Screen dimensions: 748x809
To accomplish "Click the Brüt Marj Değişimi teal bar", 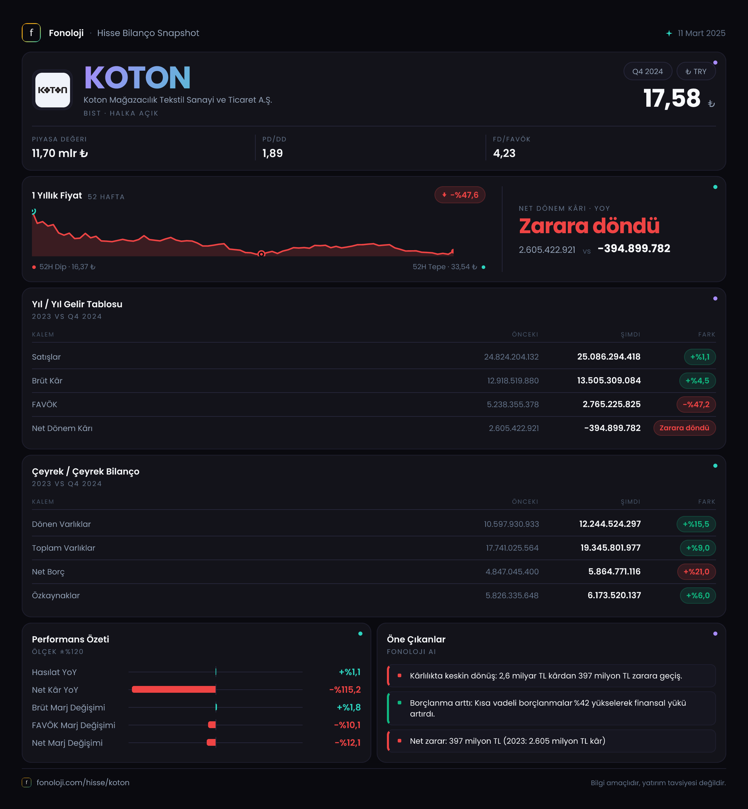I will [x=216, y=707].
